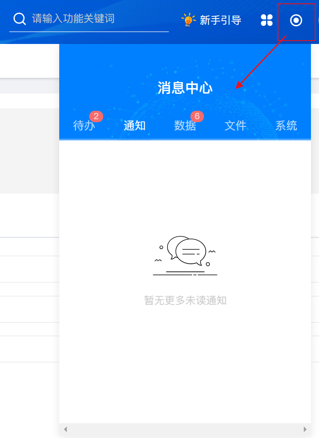319x438 pixels.
Task: Switch to the 系统 tab
Action: pyautogui.click(x=286, y=126)
